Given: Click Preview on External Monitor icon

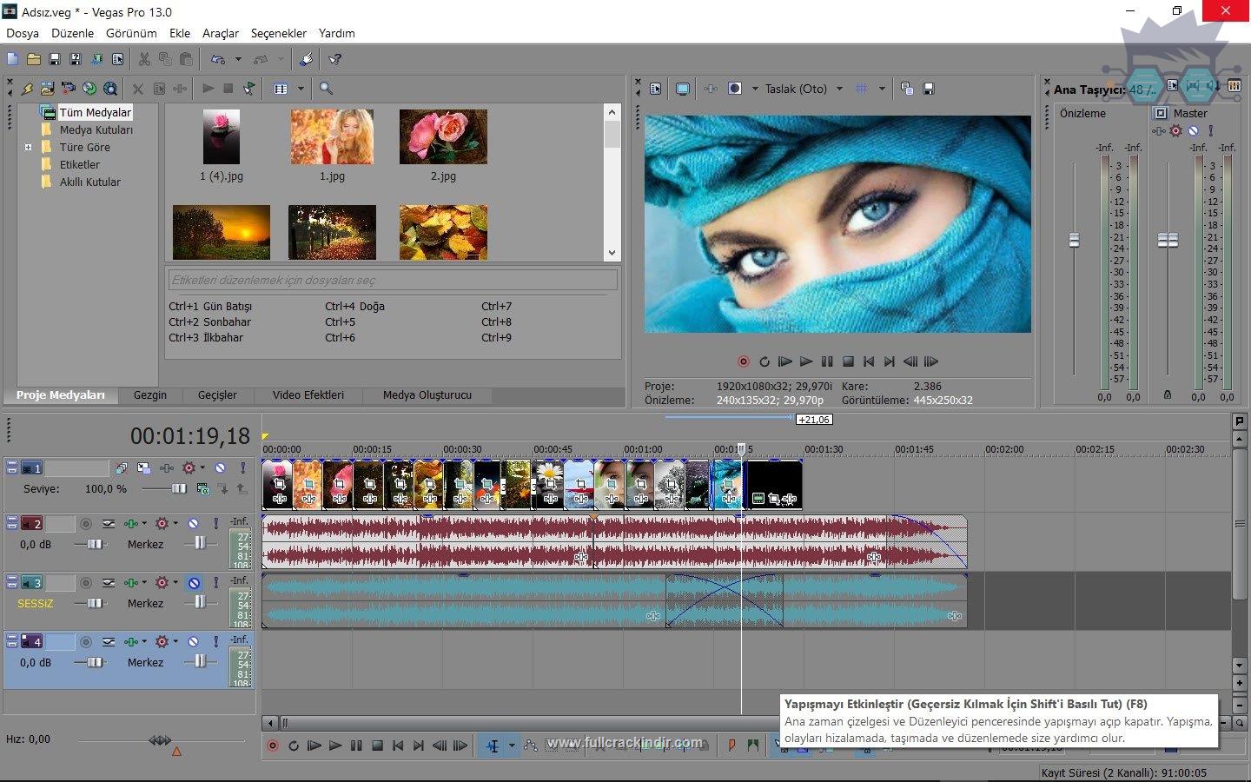Looking at the screenshot, I should point(683,89).
